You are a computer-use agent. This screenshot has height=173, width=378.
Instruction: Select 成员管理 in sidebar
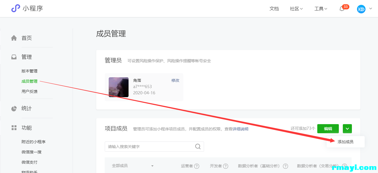[x=30, y=81]
